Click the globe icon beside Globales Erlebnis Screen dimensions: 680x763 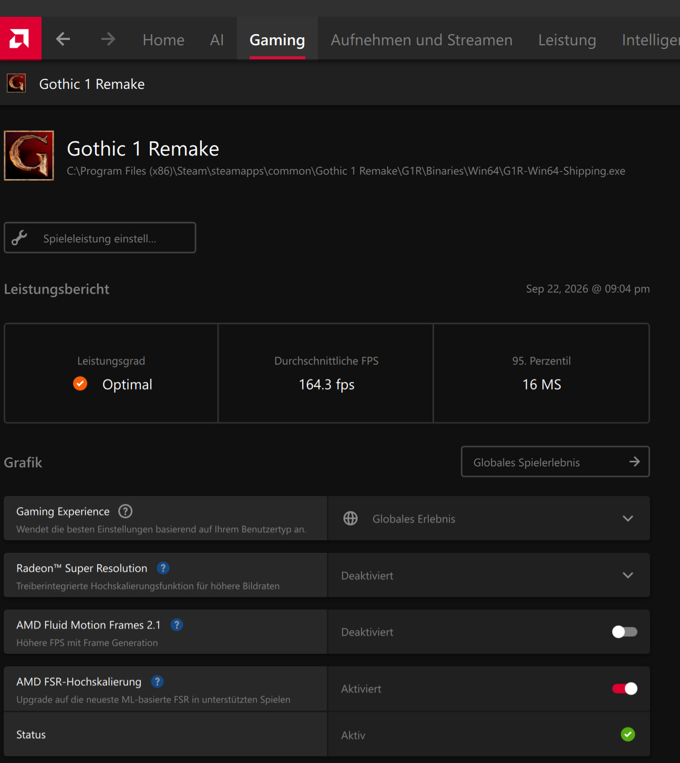tap(351, 519)
